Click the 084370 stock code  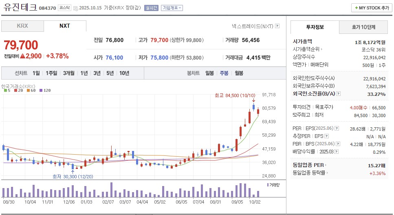click(48, 8)
